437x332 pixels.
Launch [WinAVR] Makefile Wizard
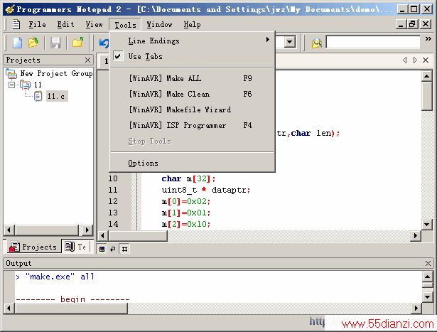point(193,109)
